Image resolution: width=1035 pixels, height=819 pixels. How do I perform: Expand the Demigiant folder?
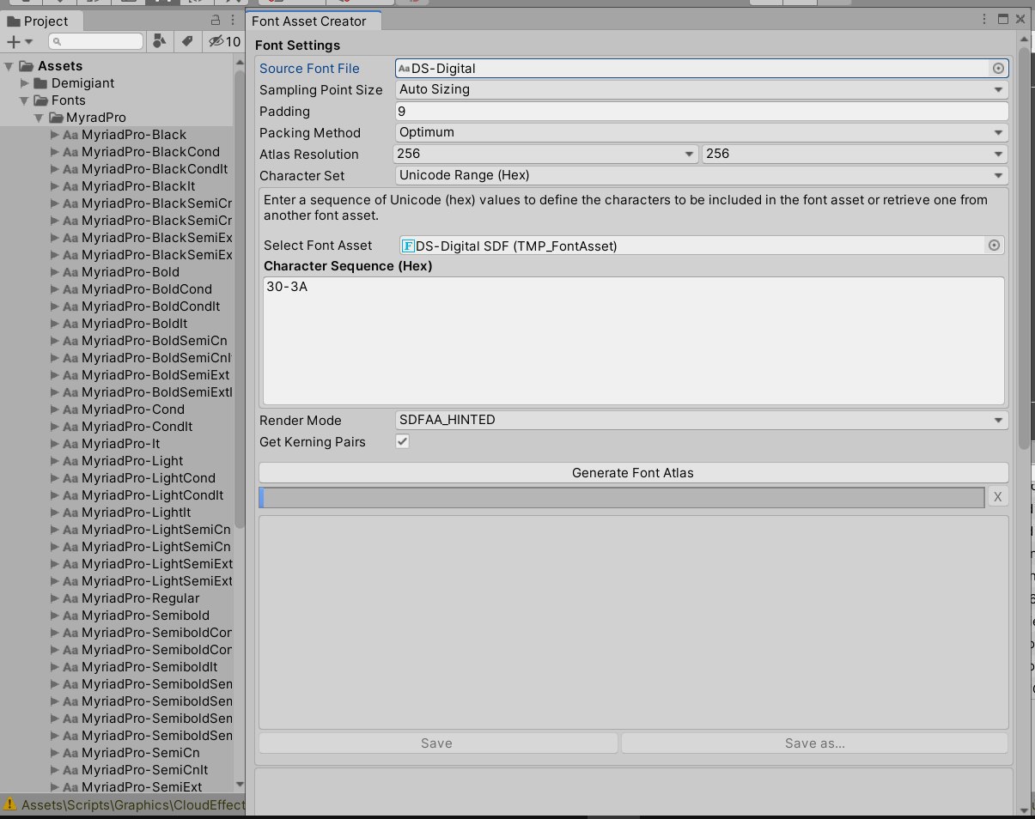pos(25,83)
